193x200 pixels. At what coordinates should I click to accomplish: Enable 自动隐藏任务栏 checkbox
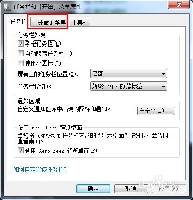21,53
